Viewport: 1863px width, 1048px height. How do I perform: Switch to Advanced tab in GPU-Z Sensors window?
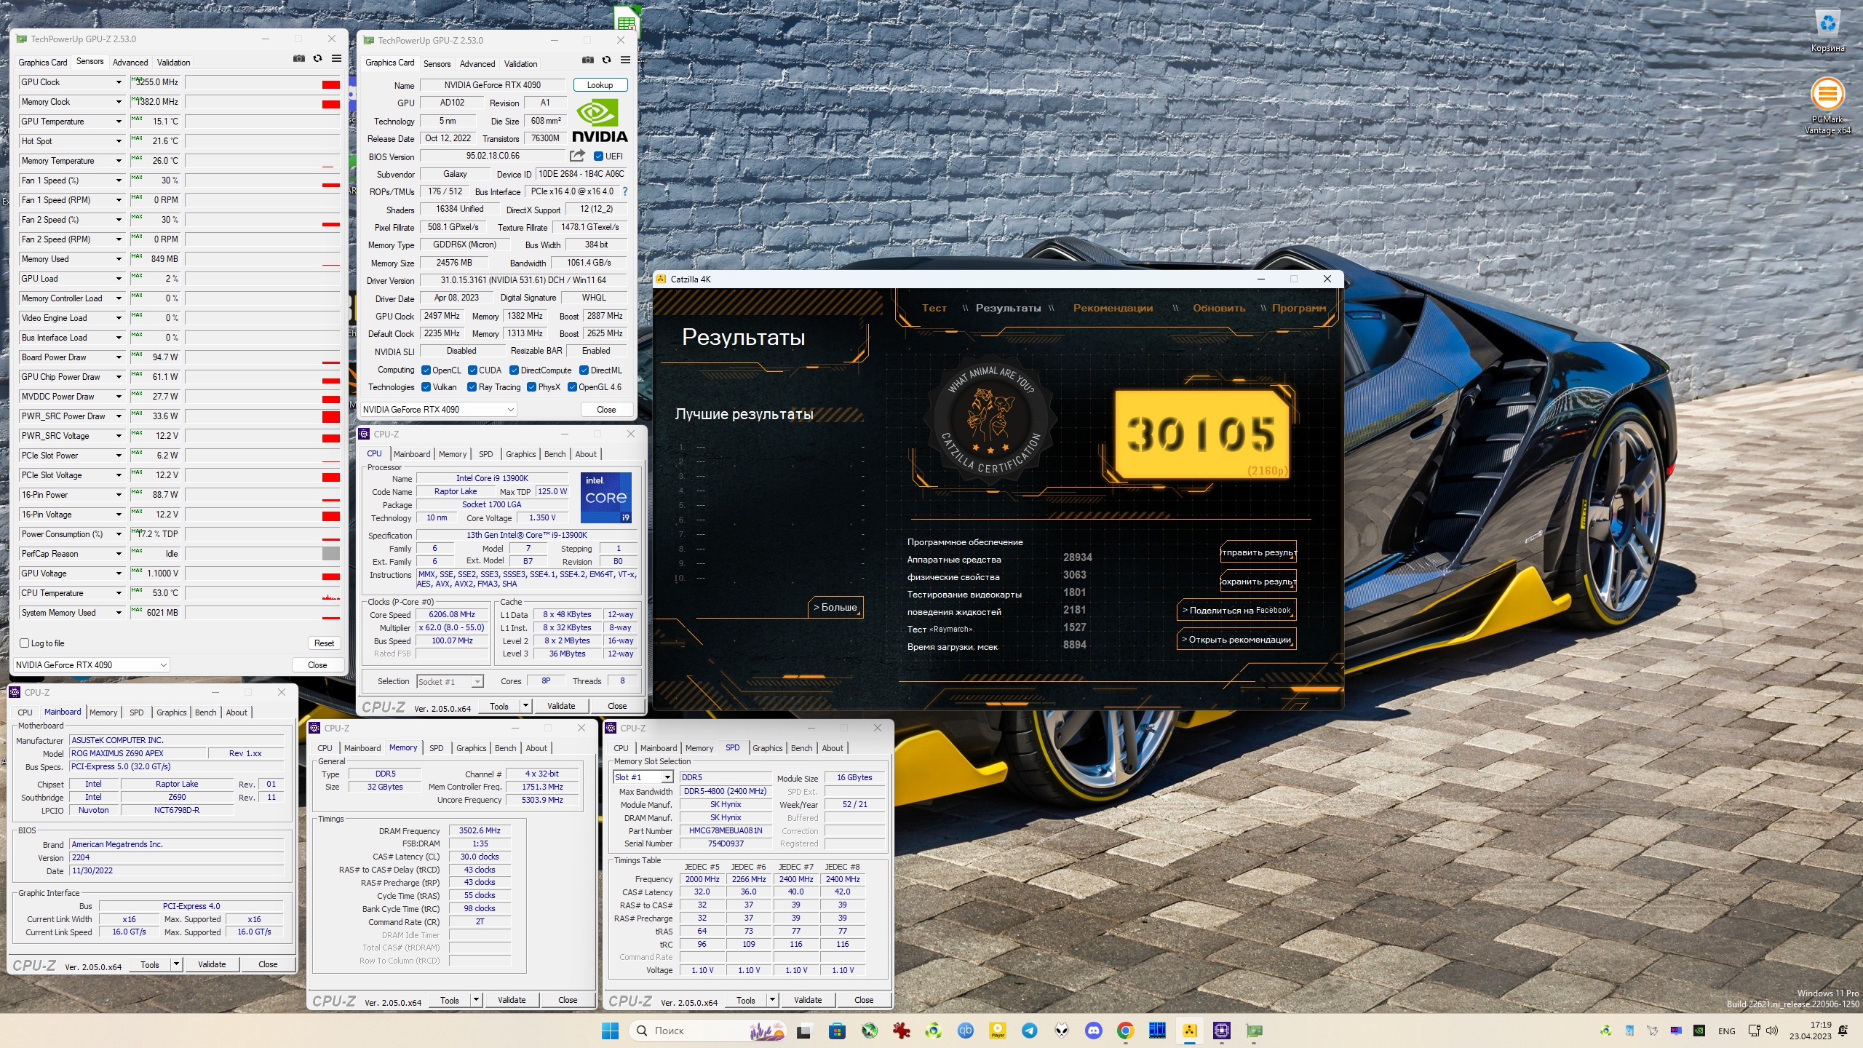[x=130, y=63]
